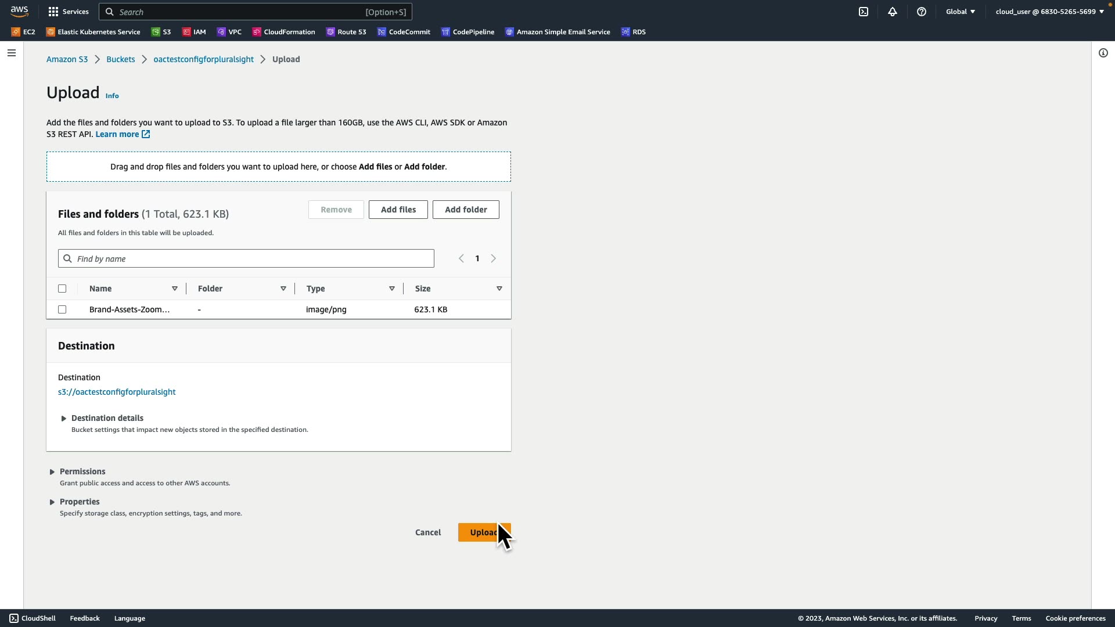Open the CloudFormation bookmark
Screen dimensions: 1115x627
[283, 32]
